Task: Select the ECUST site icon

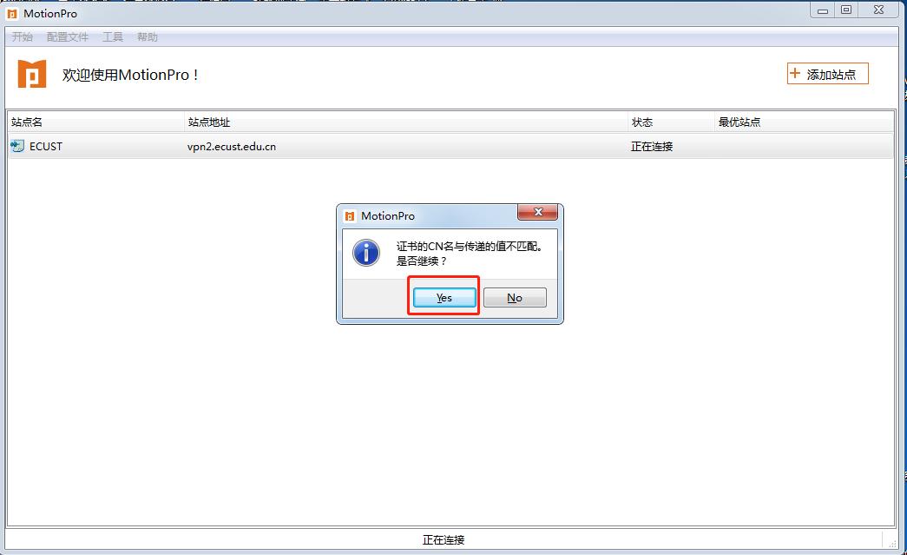Action: (17, 146)
